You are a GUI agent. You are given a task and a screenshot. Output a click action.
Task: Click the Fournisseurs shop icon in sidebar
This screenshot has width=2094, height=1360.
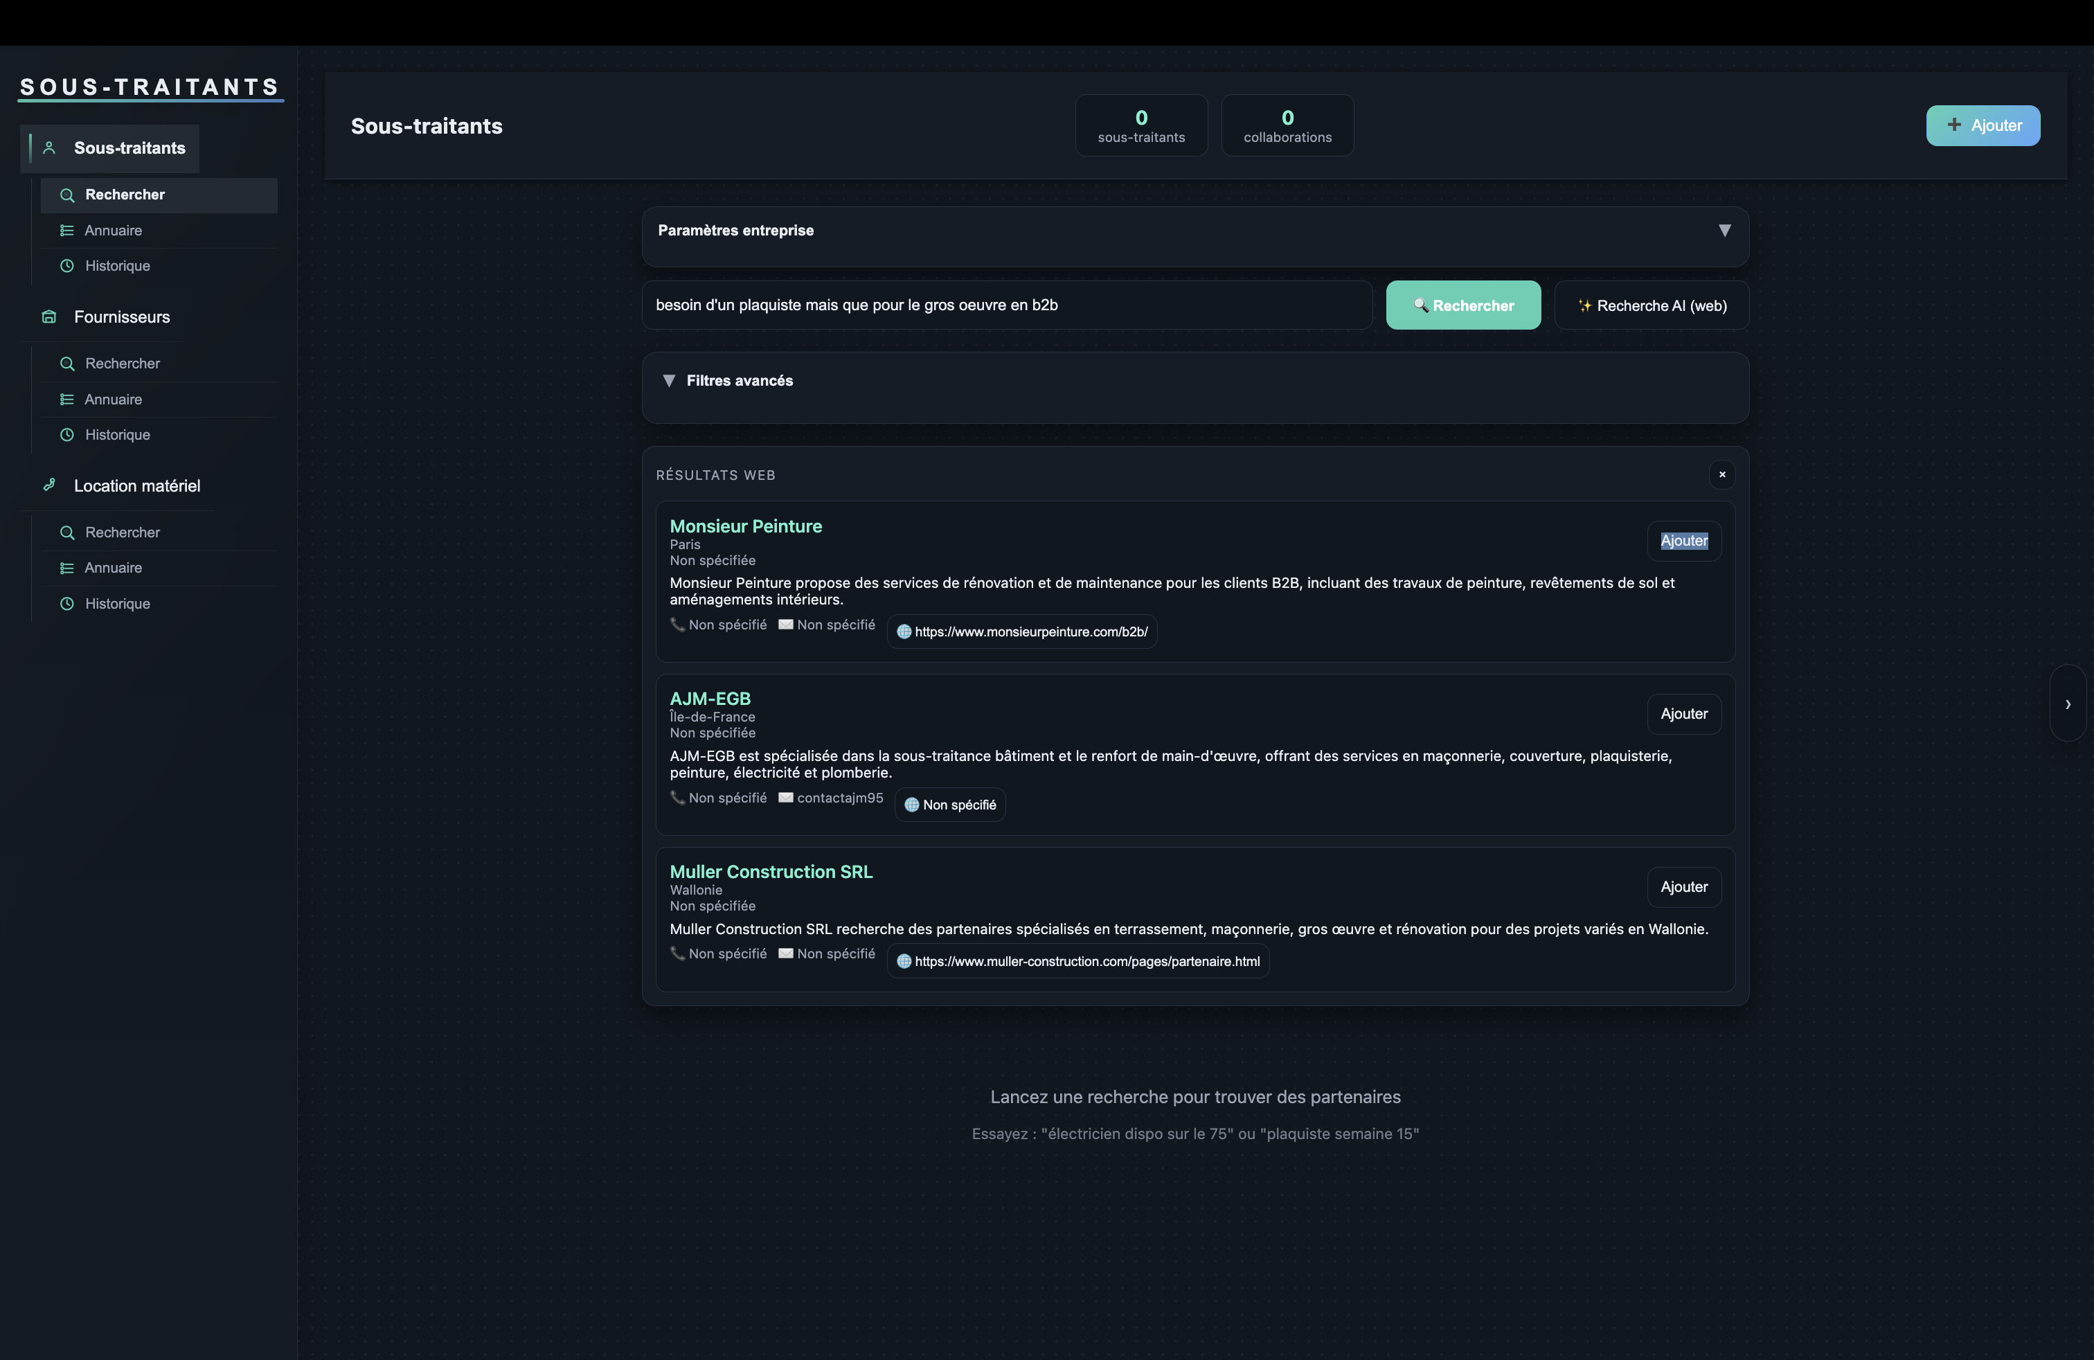(x=49, y=316)
